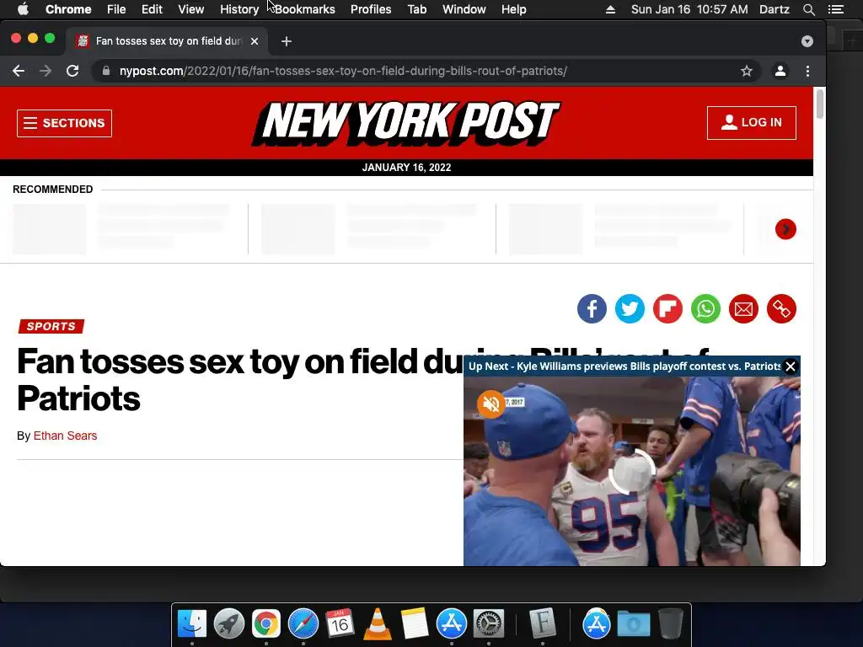This screenshot has width=863, height=647.
Task: Open the History menu
Action: [x=239, y=9]
